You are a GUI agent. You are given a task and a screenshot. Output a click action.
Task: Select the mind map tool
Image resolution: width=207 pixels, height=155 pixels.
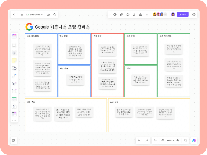click(14, 91)
